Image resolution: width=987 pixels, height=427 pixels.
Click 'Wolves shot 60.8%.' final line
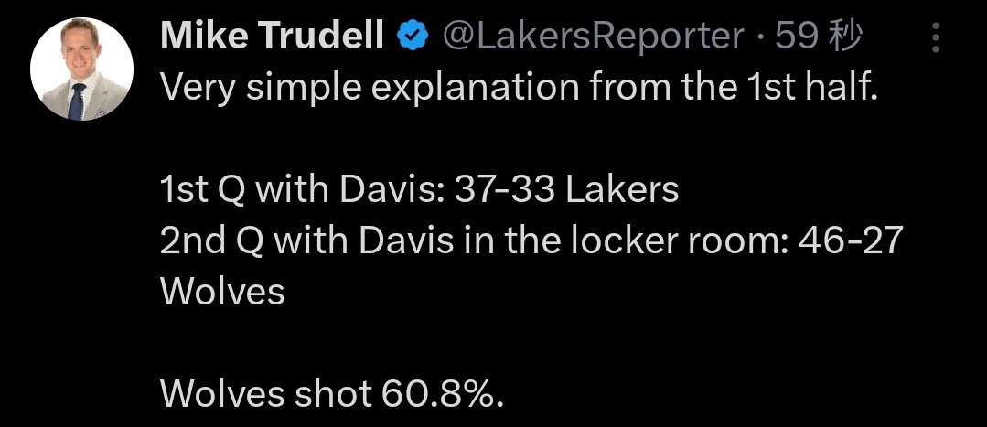[332, 394]
